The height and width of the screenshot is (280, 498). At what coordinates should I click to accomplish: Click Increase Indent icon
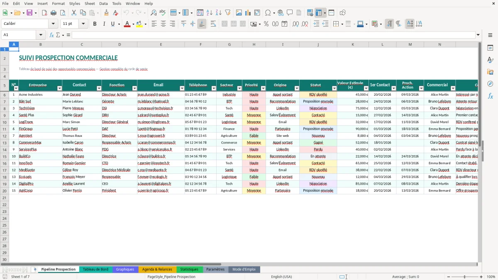(x=316, y=24)
